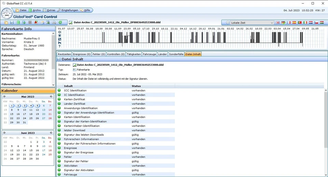Click the printer icon in toolbar
The height and width of the screenshot is (177, 328).
click(54, 22)
